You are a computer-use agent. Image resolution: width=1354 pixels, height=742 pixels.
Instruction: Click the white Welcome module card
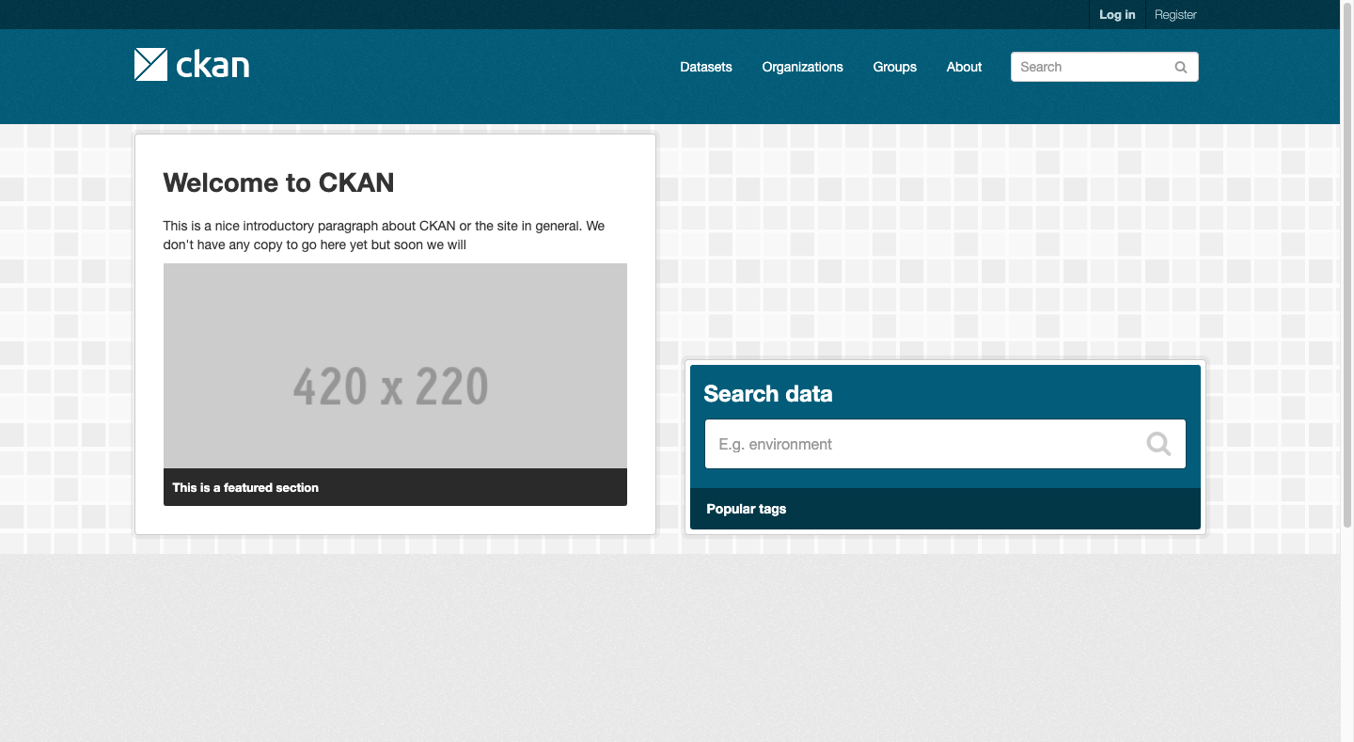click(x=395, y=329)
